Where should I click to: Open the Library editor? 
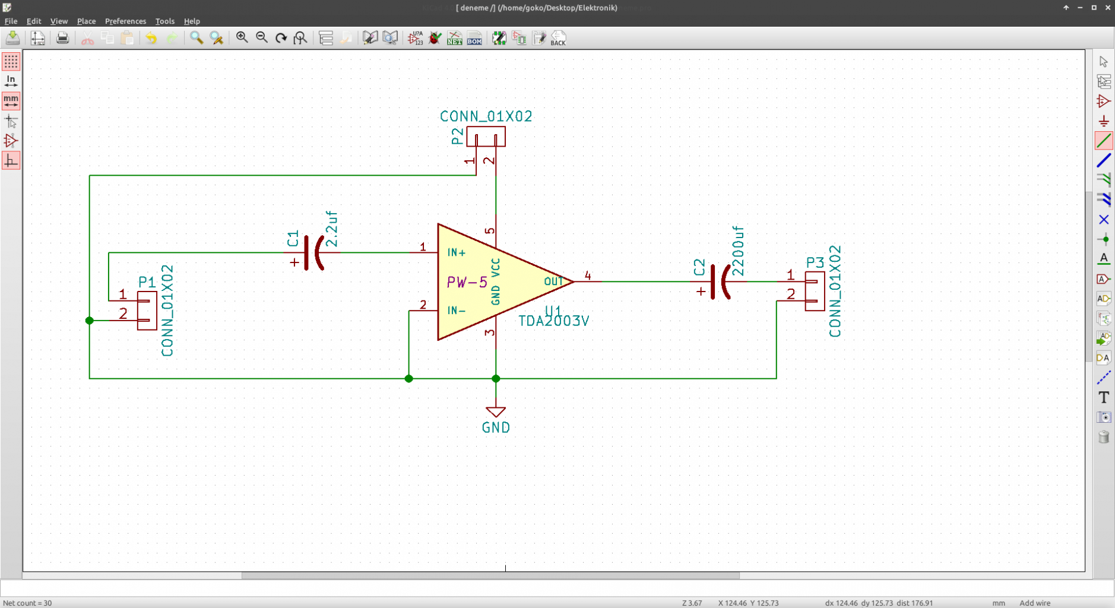click(370, 38)
